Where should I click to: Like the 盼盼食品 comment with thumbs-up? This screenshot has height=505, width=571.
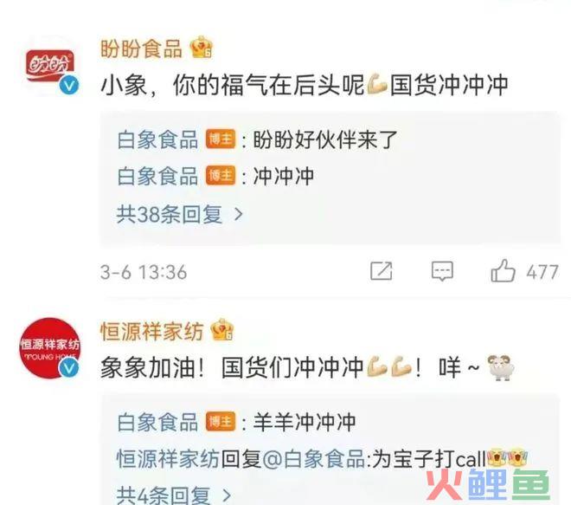point(503,271)
